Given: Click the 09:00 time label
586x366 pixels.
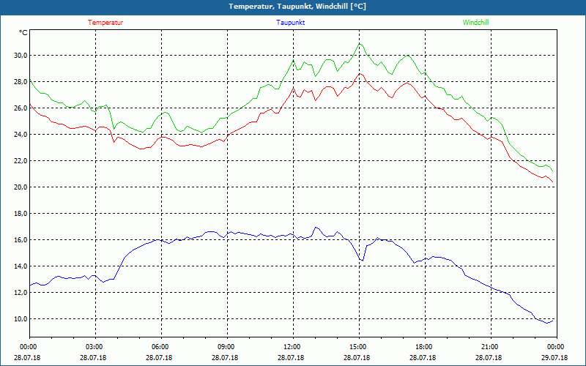Looking at the screenshot, I should (227, 347).
